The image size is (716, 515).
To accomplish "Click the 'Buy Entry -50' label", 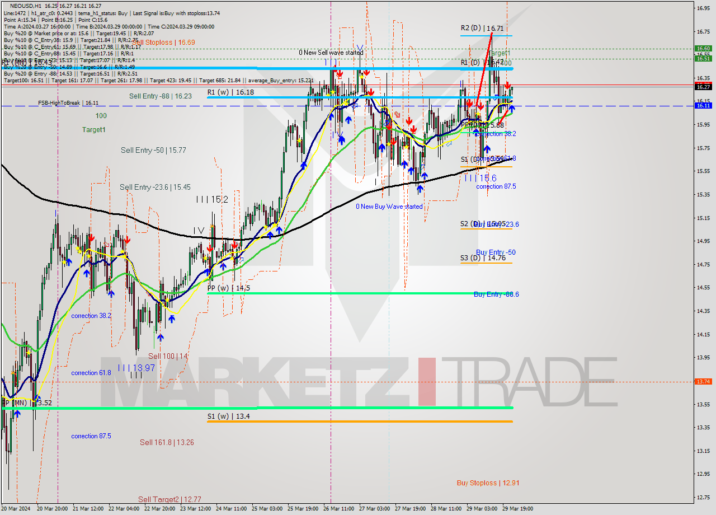I will pyautogui.click(x=496, y=252).
